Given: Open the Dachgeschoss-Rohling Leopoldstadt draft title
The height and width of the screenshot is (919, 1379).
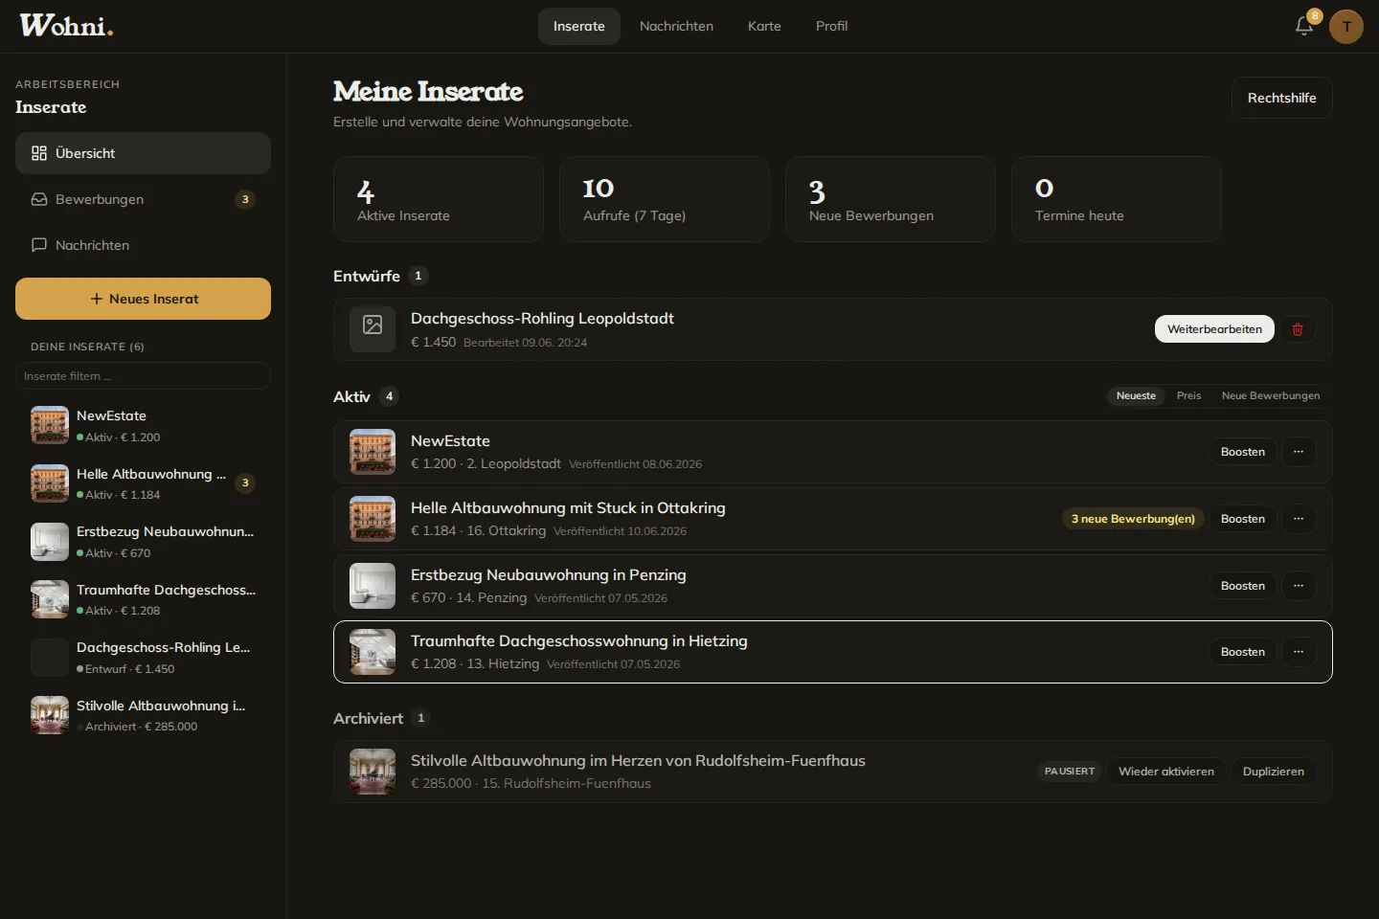Looking at the screenshot, I should click(x=542, y=318).
